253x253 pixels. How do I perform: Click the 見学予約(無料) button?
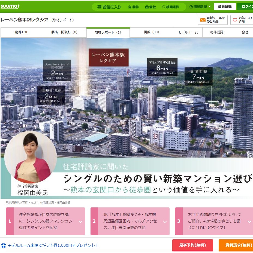click(193, 245)
